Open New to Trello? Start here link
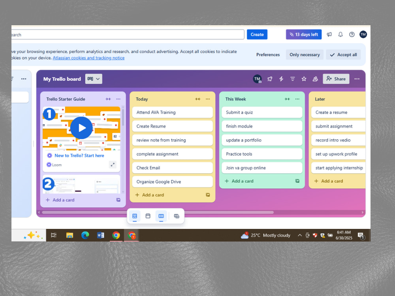The height and width of the screenshot is (296, 395). [79, 155]
